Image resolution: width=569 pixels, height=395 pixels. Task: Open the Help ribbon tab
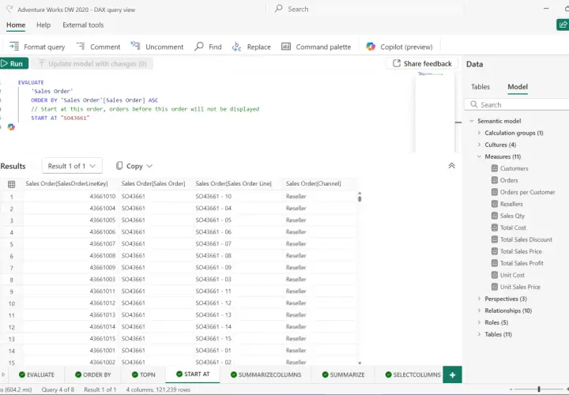tap(43, 25)
